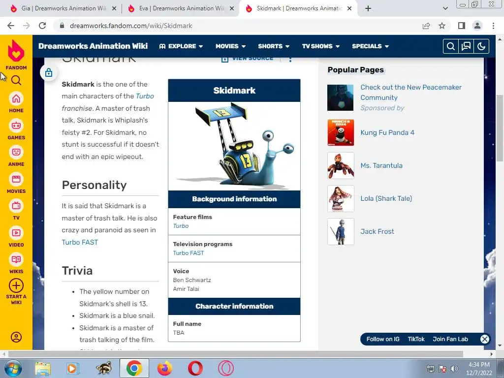Click Join Fan Lab
Screen dimensions: 504x378
coord(450,339)
